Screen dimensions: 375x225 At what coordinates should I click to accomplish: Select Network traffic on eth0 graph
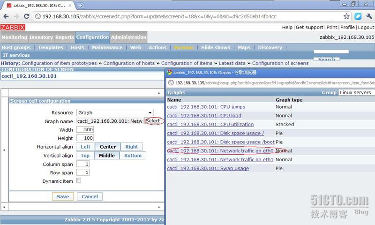click(220, 151)
